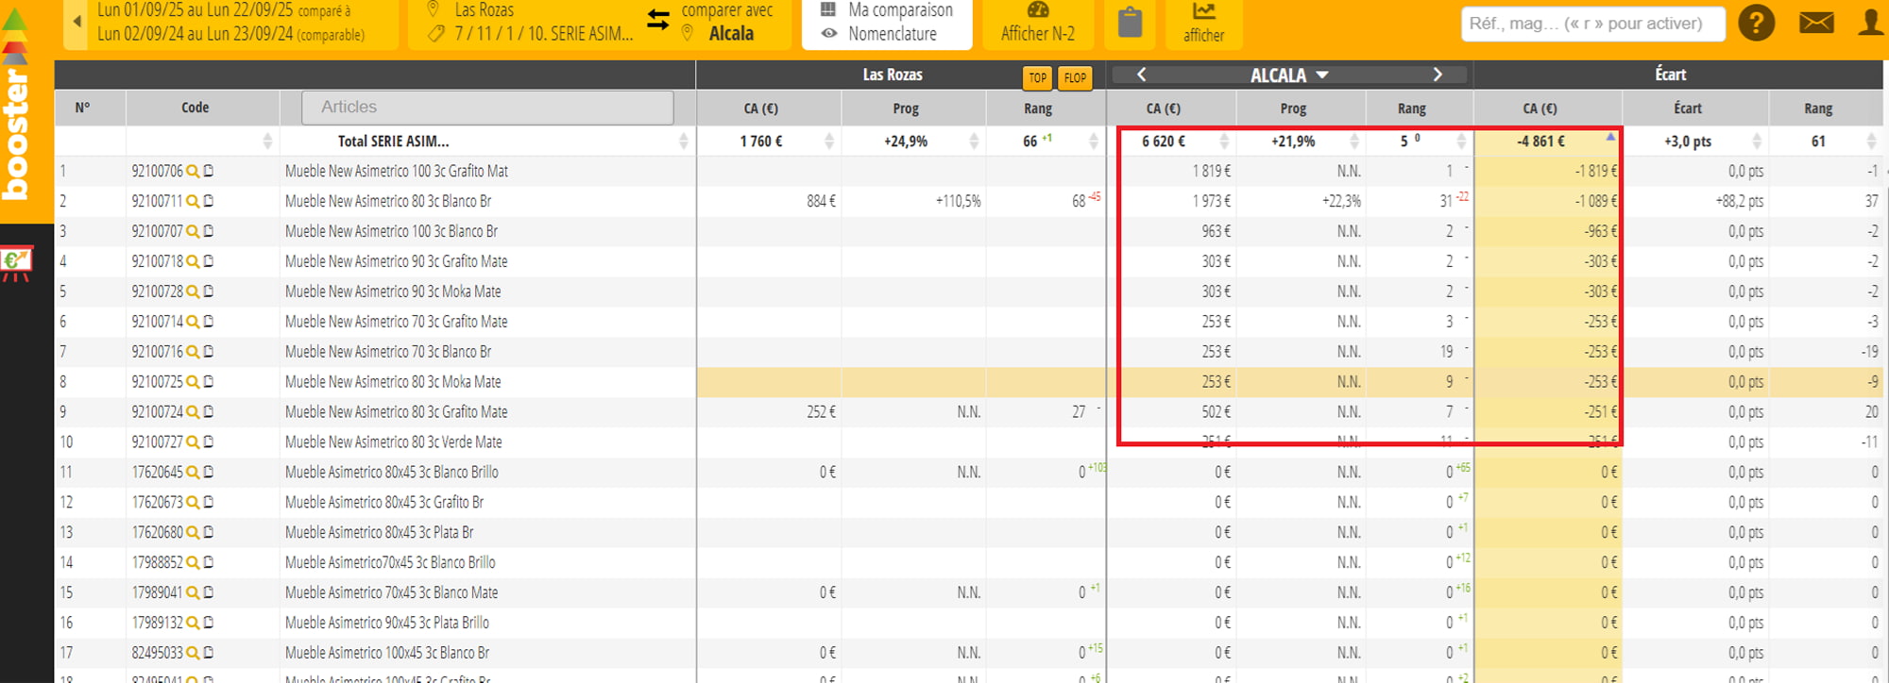Sort the Écart Rang column at 61

click(x=1871, y=142)
